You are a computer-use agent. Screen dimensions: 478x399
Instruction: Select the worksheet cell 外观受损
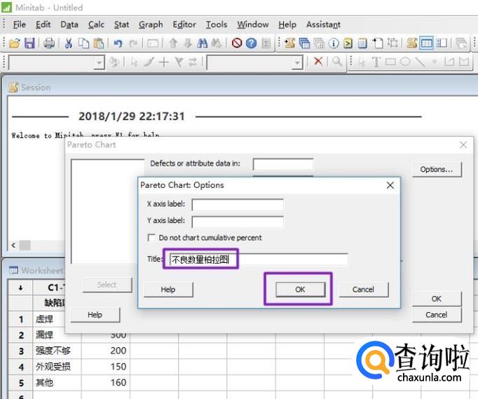(57, 367)
